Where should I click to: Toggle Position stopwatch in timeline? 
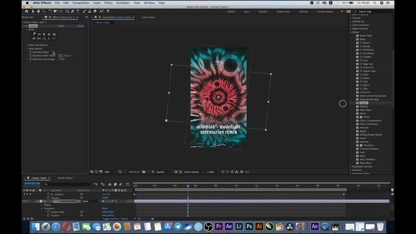coord(48,215)
